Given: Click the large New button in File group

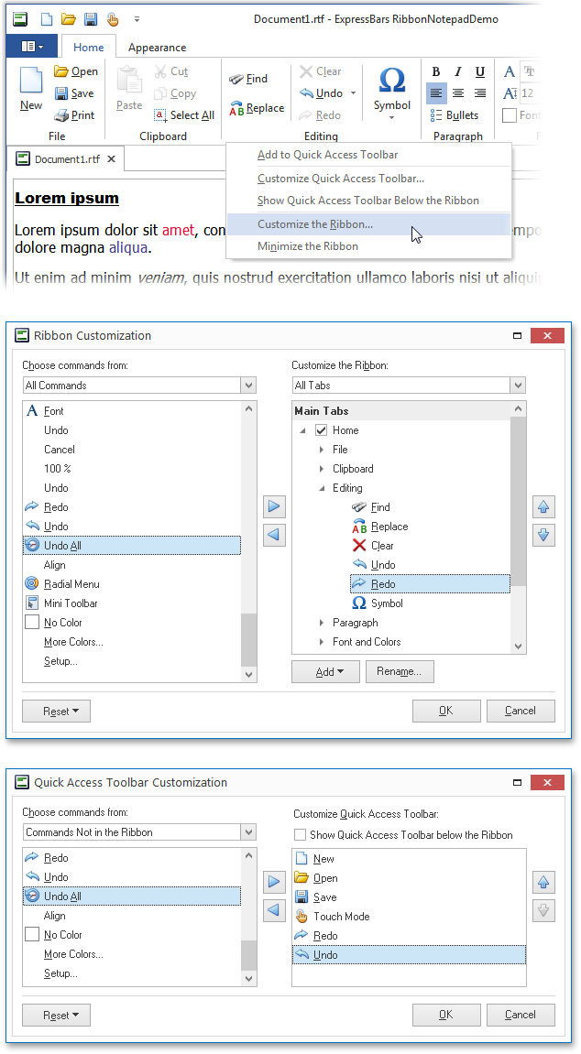Looking at the screenshot, I should coord(31,89).
